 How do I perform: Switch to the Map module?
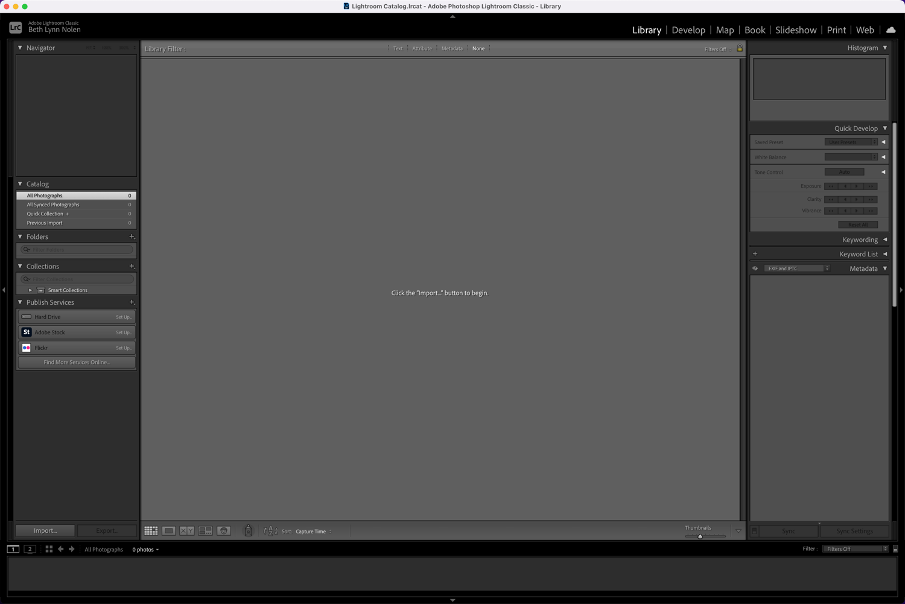(x=725, y=30)
